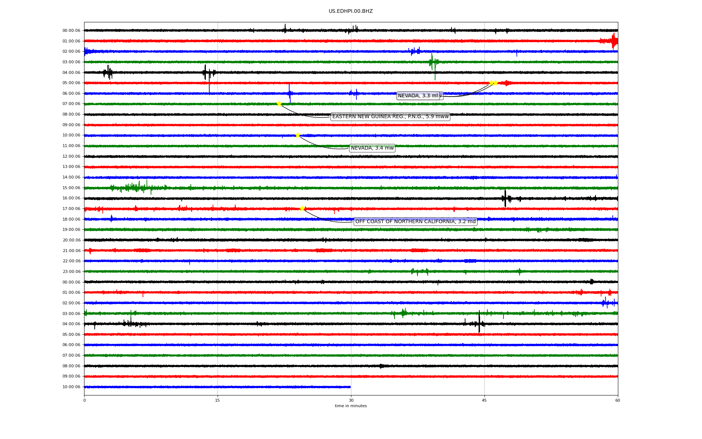This screenshot has height=439, width=702.
Task: Click the left star on the 05:00:06 red trace
Action: [x=491, y=83]
